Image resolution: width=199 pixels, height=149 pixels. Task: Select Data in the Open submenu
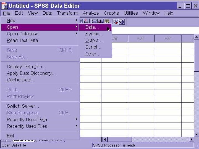click(95, 27)
